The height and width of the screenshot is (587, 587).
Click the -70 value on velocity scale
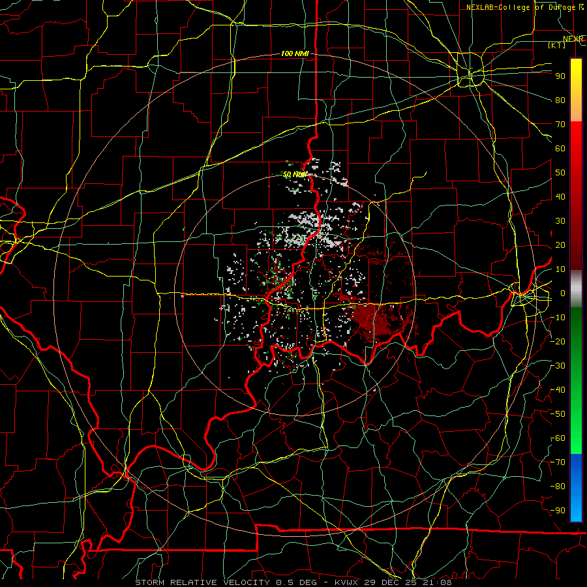click(558, 462)
